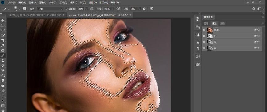Viewport: 267px width, 112px height.
Task: Select the Move tool
Action: click(x=3, y=20)
